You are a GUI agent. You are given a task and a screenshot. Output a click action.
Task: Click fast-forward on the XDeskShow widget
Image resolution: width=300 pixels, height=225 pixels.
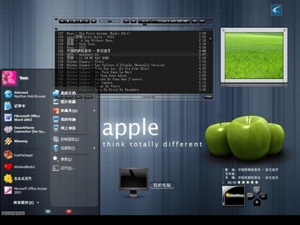click(x=263, y=196)
